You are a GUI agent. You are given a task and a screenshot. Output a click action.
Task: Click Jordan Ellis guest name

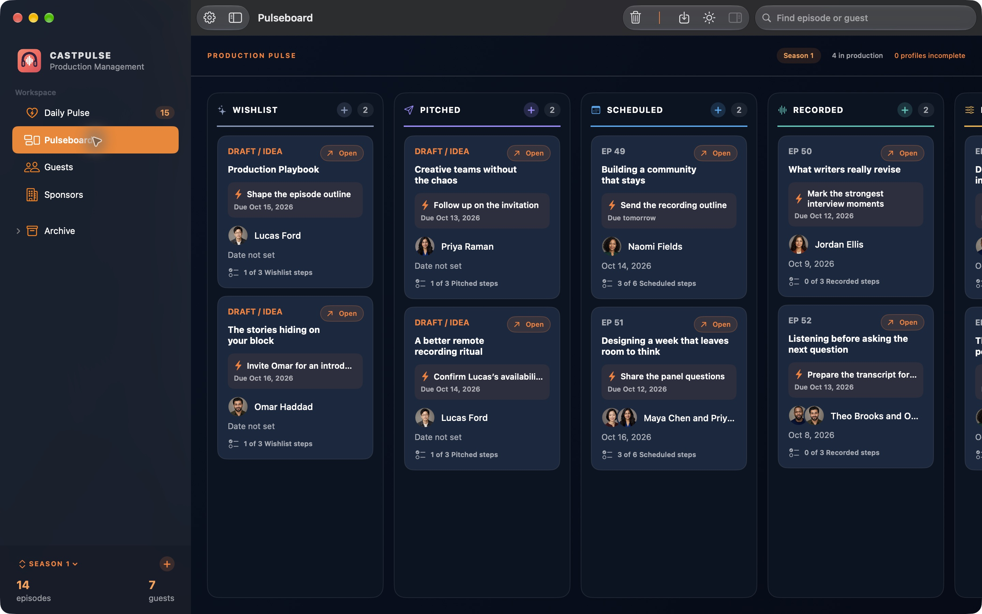(839, 245)
